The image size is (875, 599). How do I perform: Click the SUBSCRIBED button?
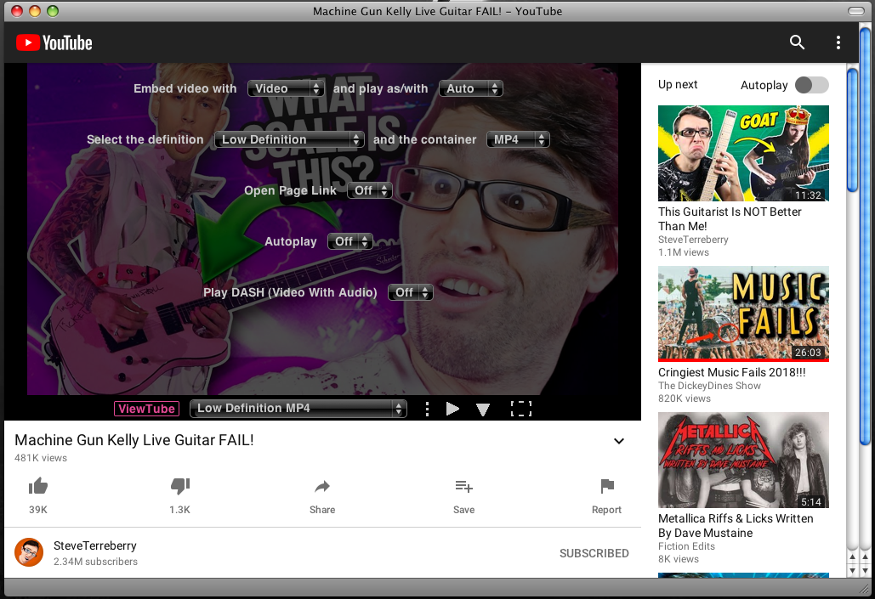(594, 553)
